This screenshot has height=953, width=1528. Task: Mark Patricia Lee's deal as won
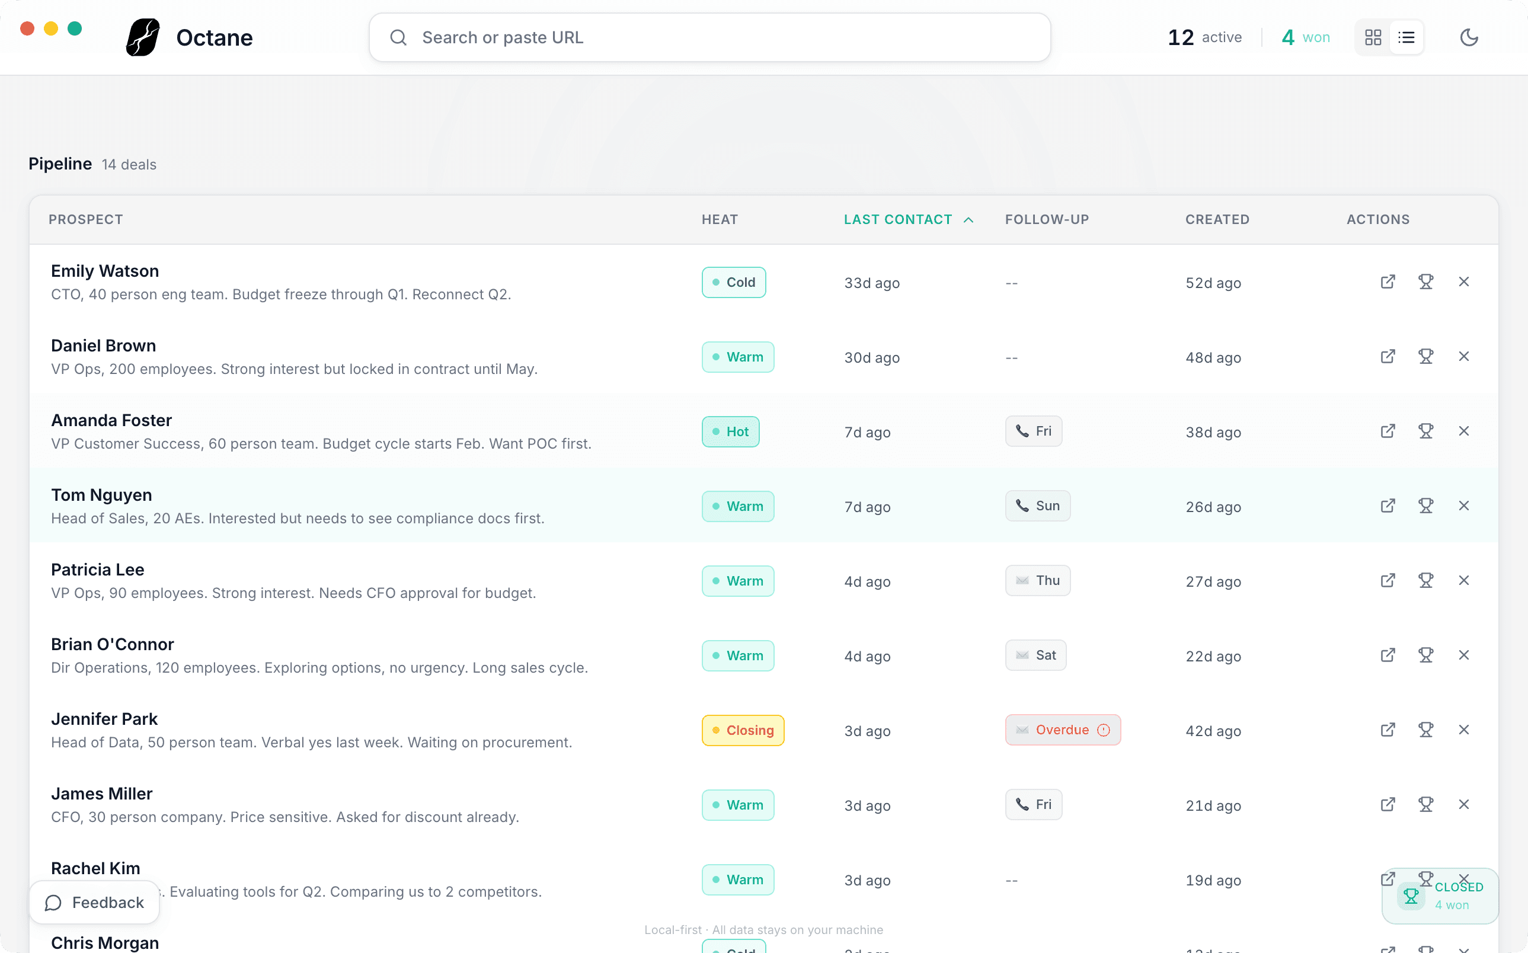point(1427,580)
